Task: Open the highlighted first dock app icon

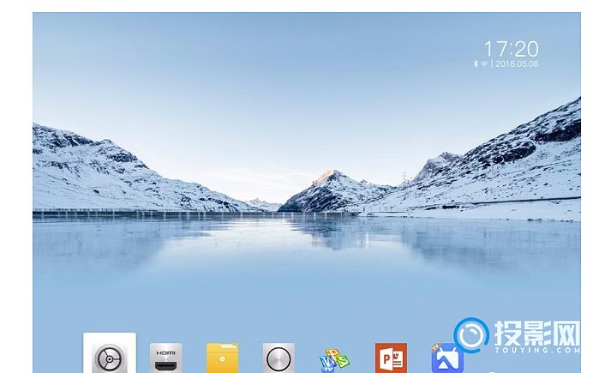Action: 109,355
